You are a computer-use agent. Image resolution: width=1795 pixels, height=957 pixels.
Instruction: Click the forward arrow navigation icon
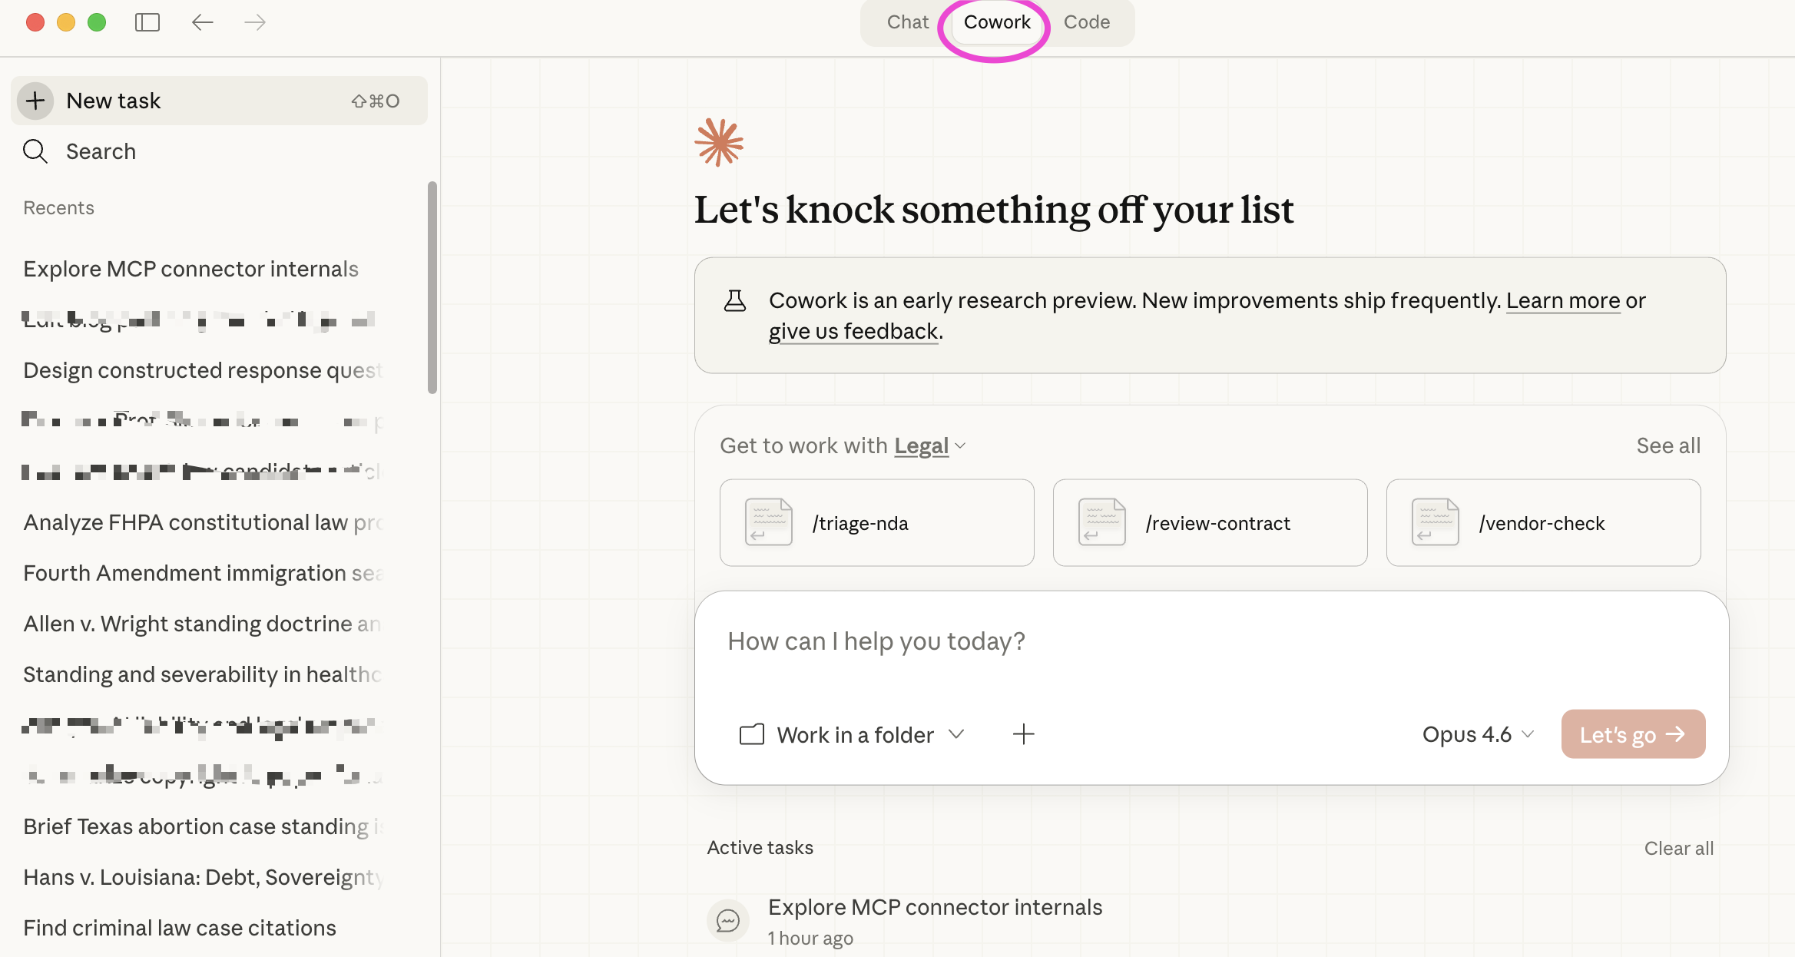point(255,22)
